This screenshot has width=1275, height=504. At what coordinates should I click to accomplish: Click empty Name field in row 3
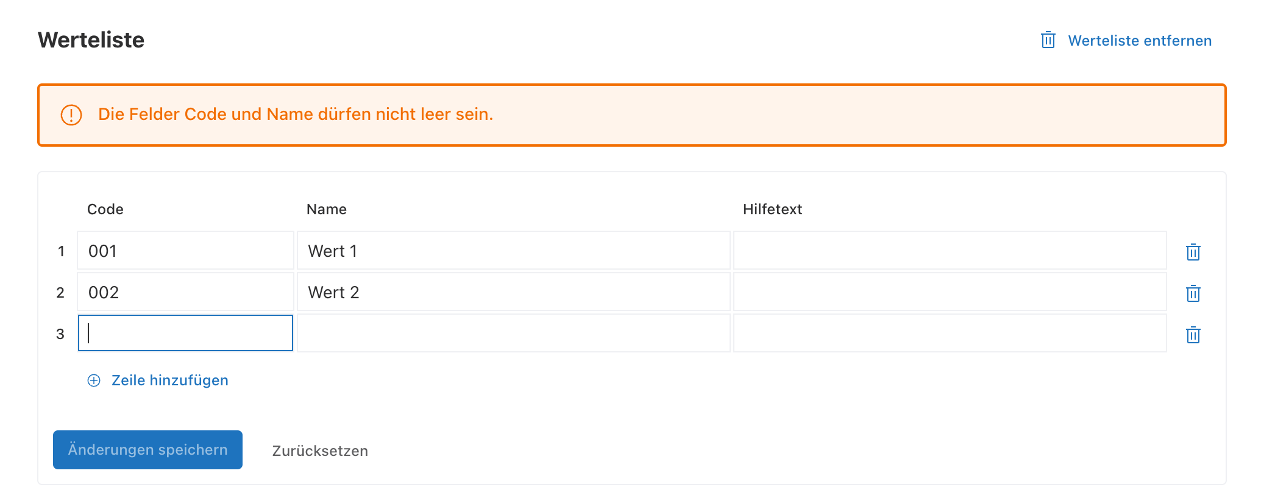pyautogui.click(x=513, y=333)
